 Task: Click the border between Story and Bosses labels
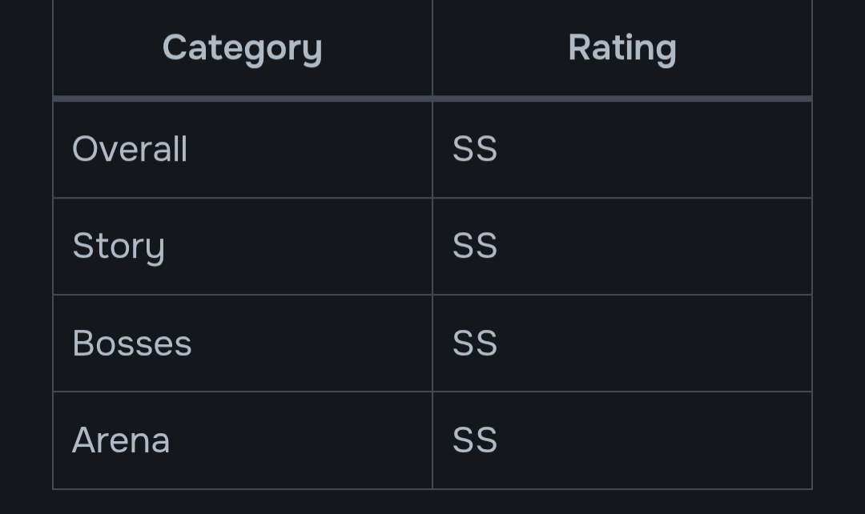[242, 295]
